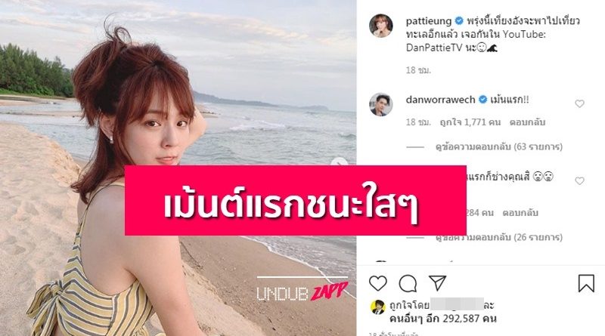
Task: Open the danworrawech username link
Action: click(440, 100)
